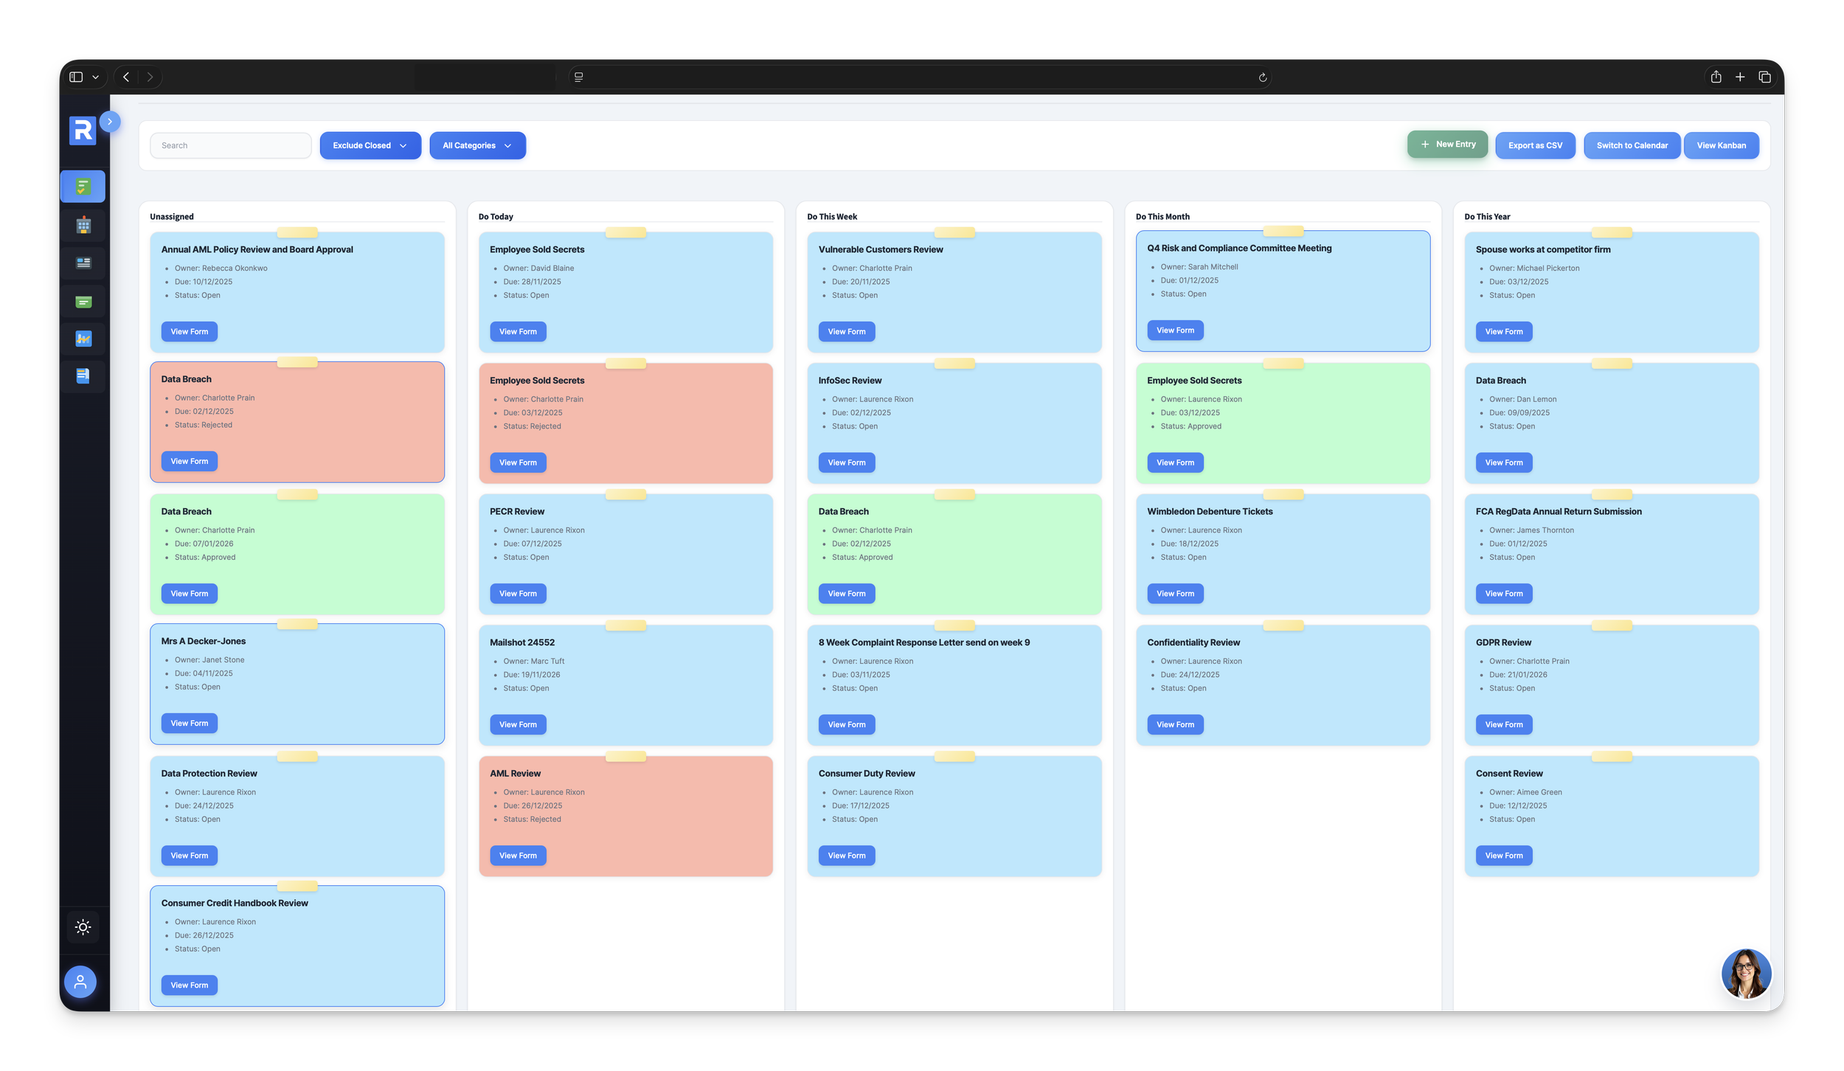
Task: Open the documents icon in the sidebar
Action: pyautogui.click(x=82, y=376)
